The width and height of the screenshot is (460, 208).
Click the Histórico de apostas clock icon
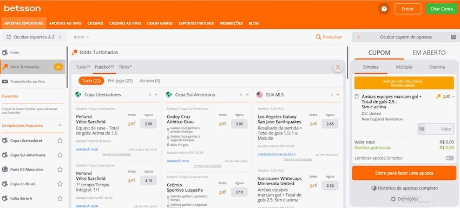pyautogui.click(x=374, y=188)
